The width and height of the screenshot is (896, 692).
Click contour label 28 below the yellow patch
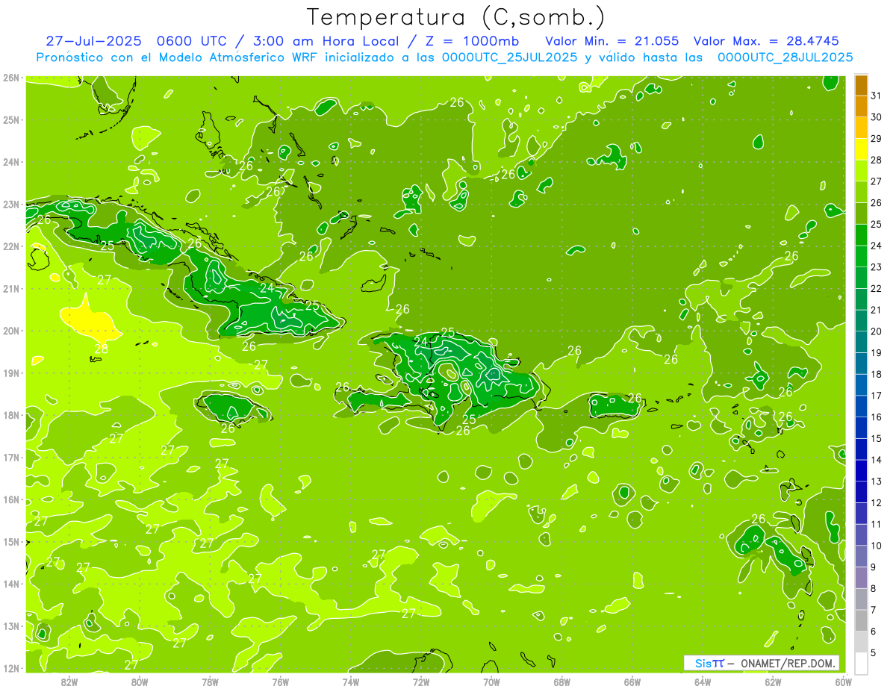pyautogui.click(x=102, y=349)
